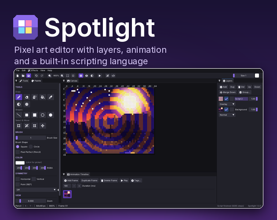277x220 pixels.
Task: Select the Pencil draw tool
Action: [19, 97]
